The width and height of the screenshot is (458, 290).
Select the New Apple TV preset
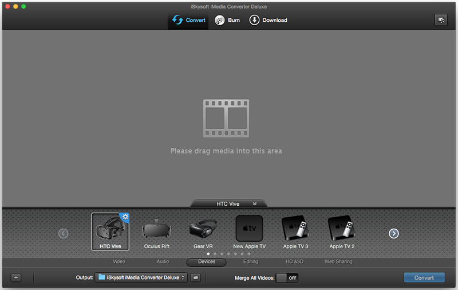tap(249, 230)
